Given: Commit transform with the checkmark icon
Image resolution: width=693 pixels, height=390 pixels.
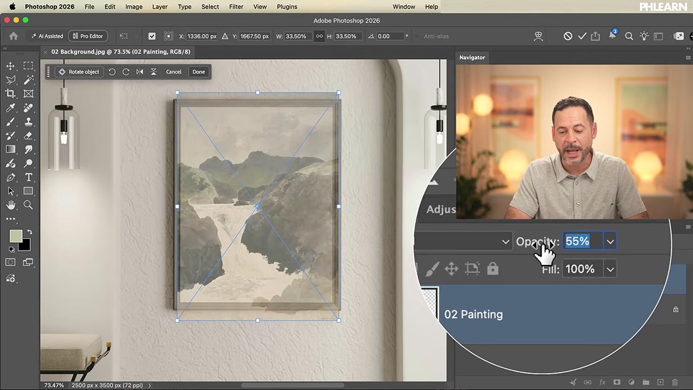Looking at the screenshot, I should [582, 36].
